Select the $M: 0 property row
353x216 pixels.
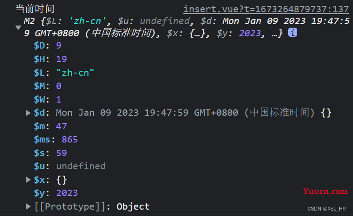click(48, 86)
